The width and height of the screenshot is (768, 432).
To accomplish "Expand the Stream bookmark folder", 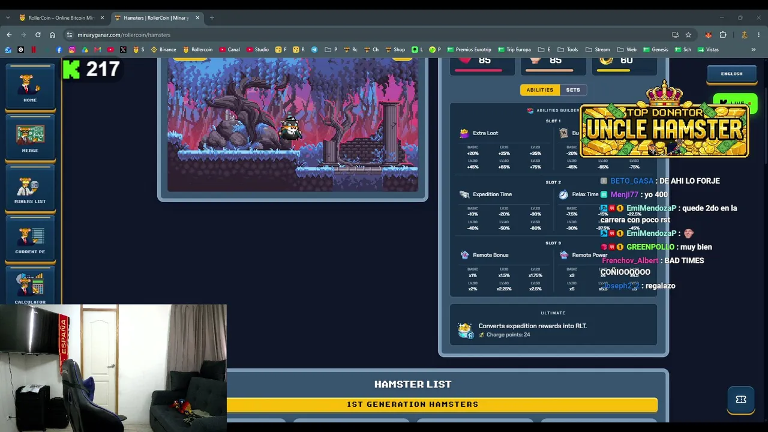I will coord(598,50).
